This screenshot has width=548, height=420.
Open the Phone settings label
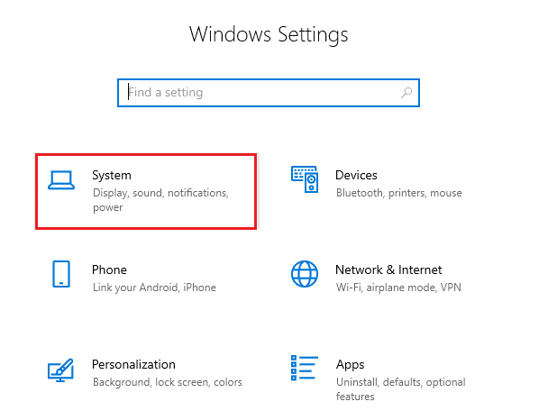pos(109,269)
